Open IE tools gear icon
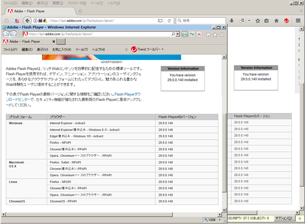This screenshot has height=224, width=305. coord(222,35)
